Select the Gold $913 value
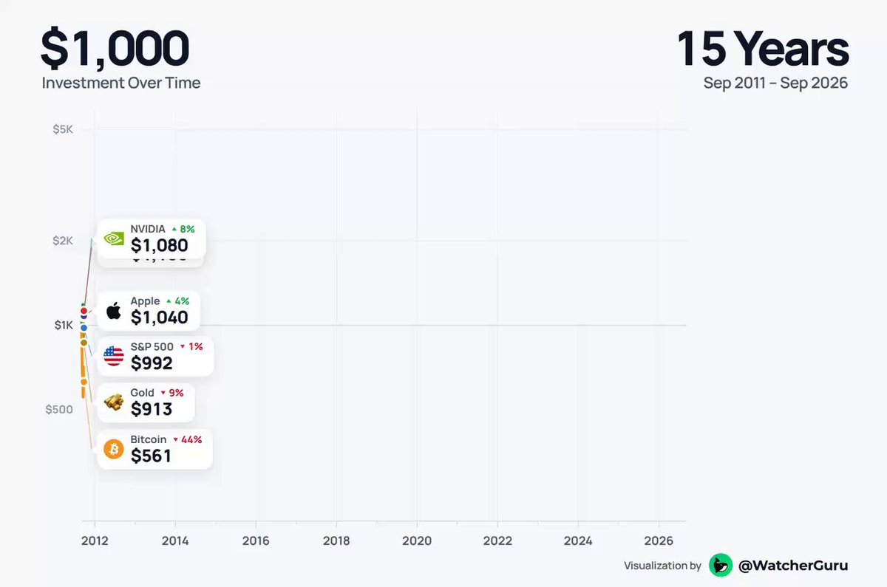The height and width of the screenshot is (587, 887). click(152, 409)
